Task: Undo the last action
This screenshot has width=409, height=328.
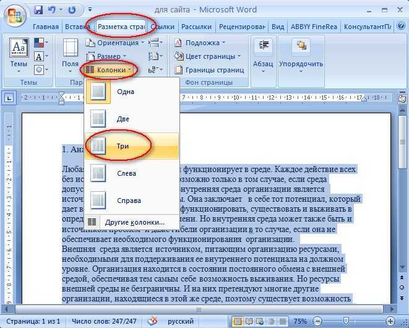Action: click(x=51, y=10)
